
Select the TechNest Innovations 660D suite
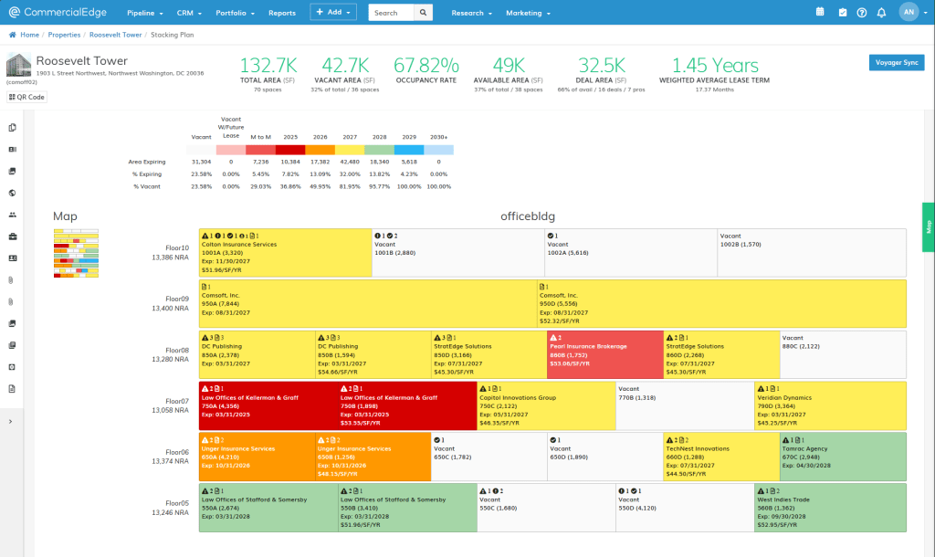point(721,457)
